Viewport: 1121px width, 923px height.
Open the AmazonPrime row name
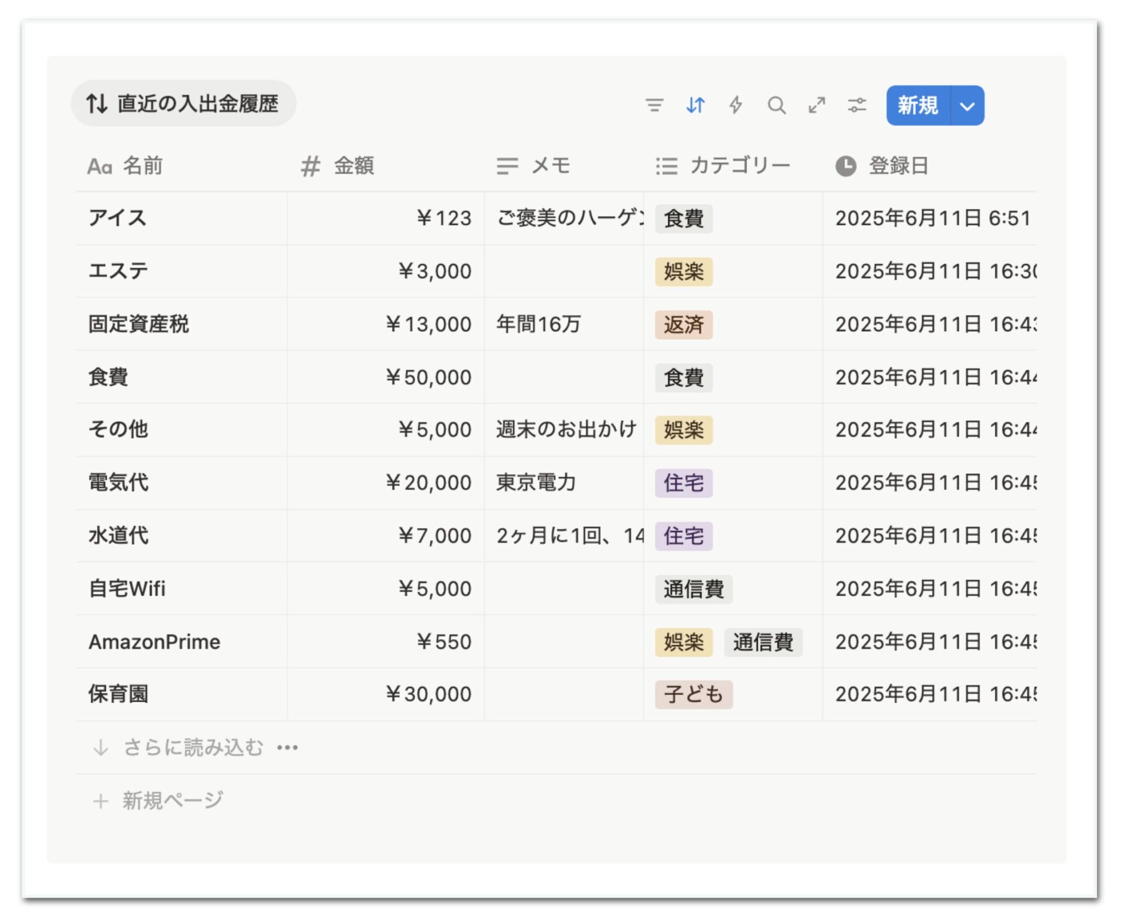(x=154, y=642)
